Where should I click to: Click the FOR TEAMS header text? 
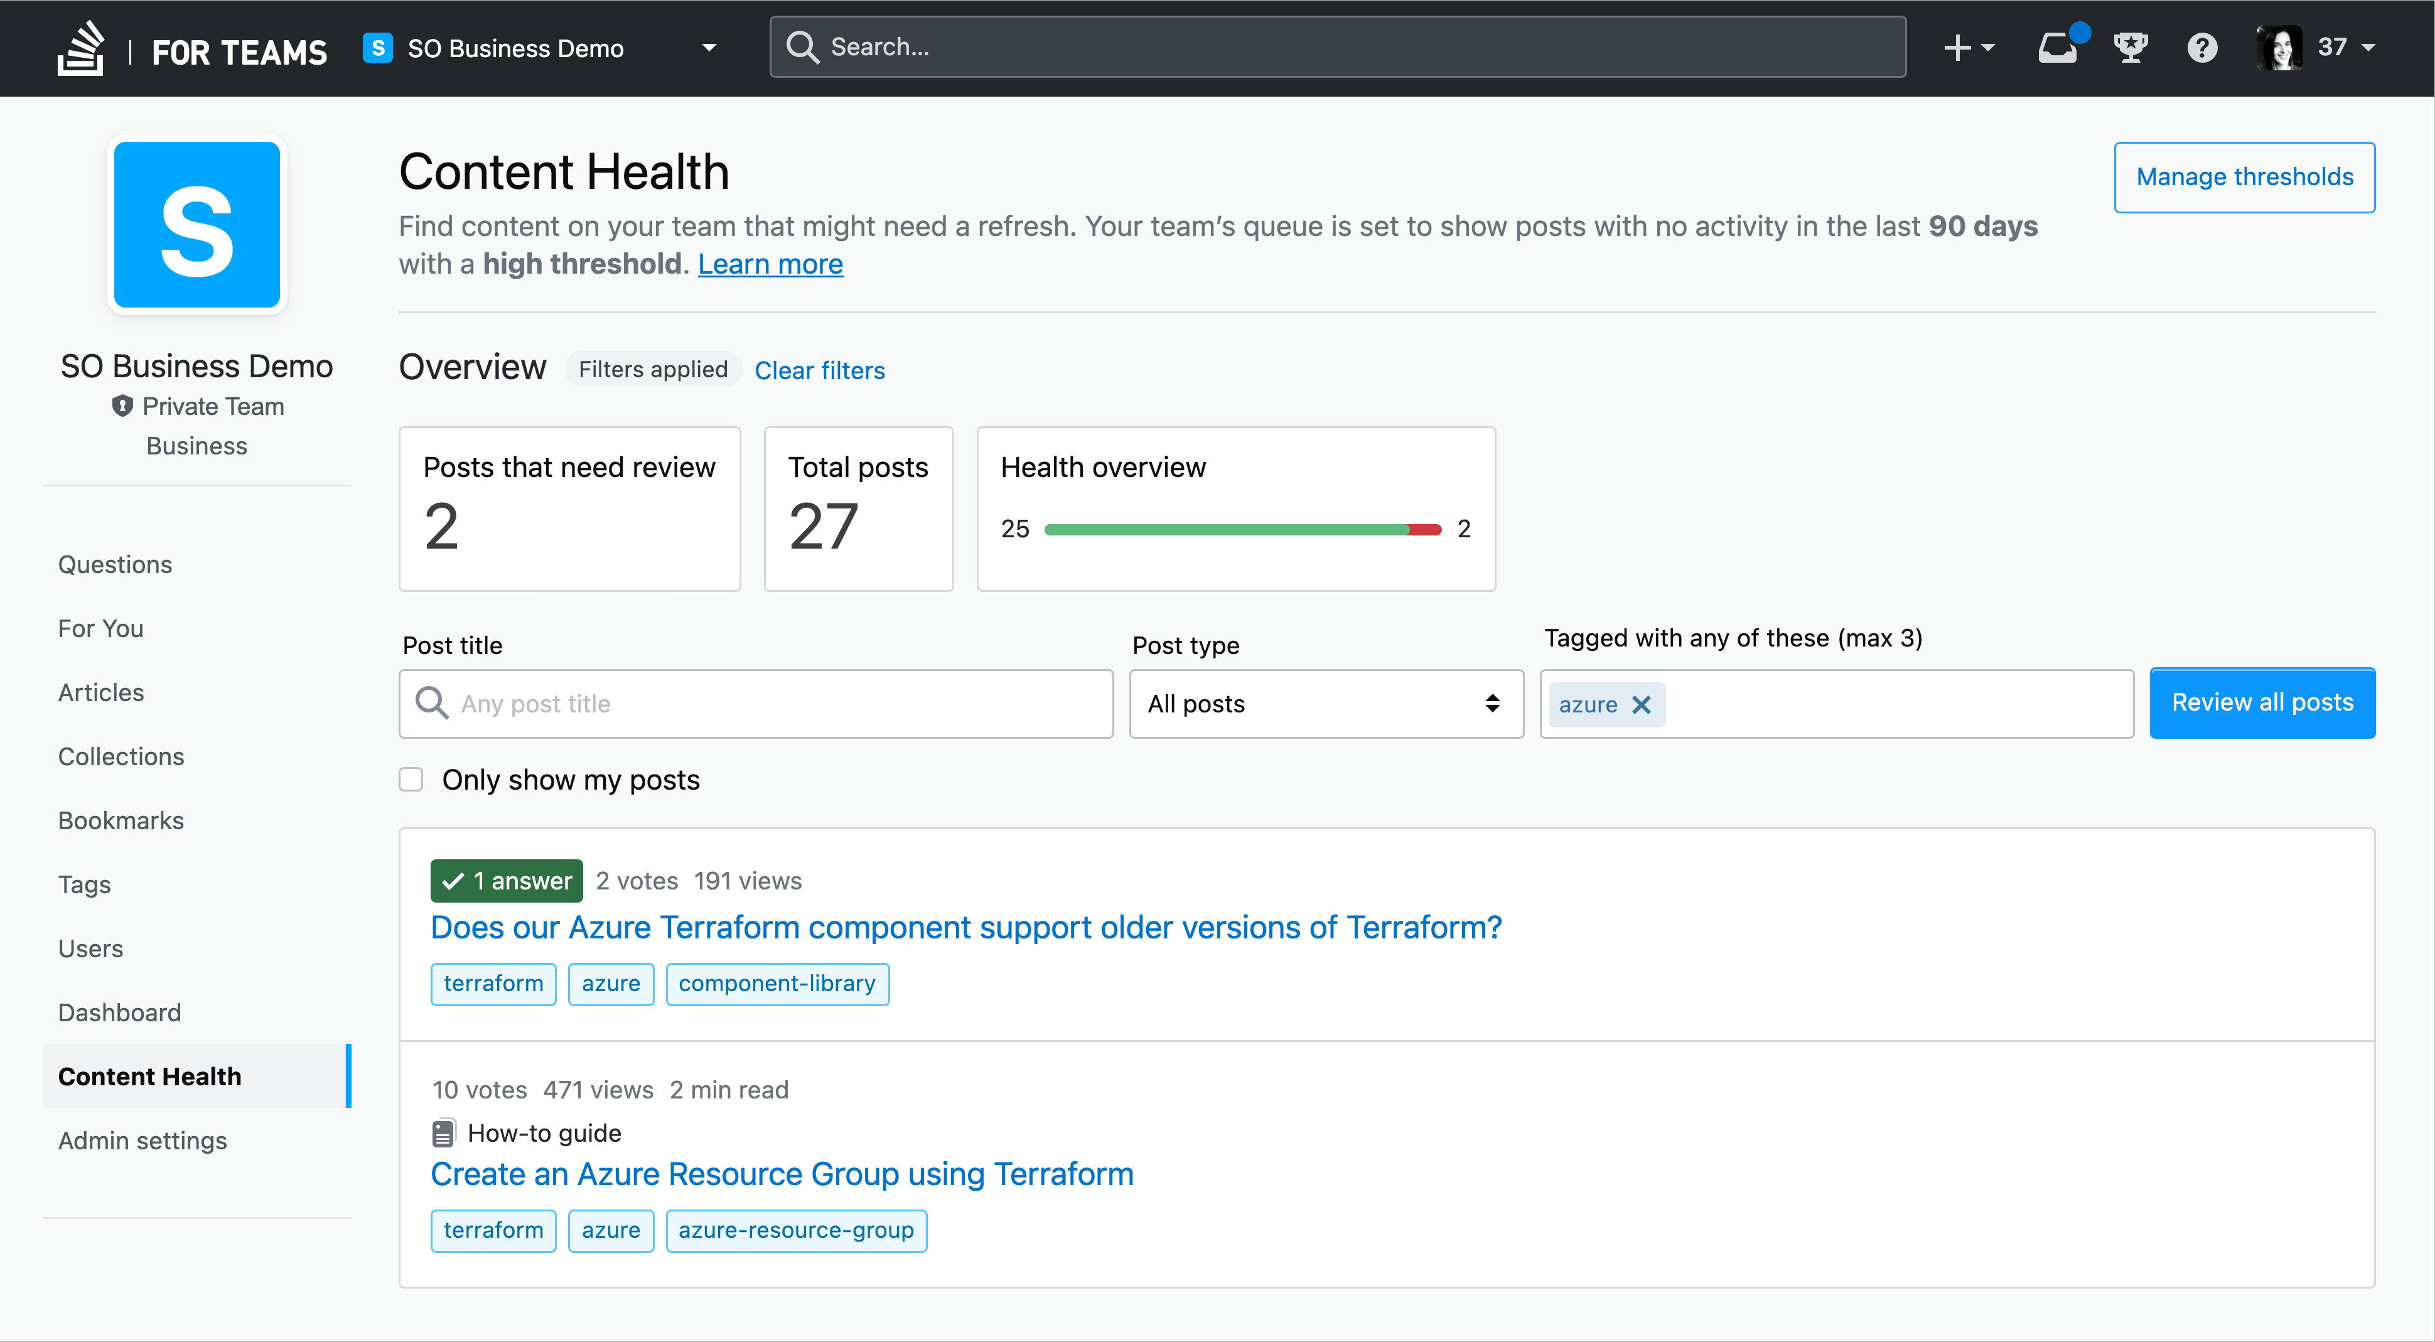pos(239,52)
